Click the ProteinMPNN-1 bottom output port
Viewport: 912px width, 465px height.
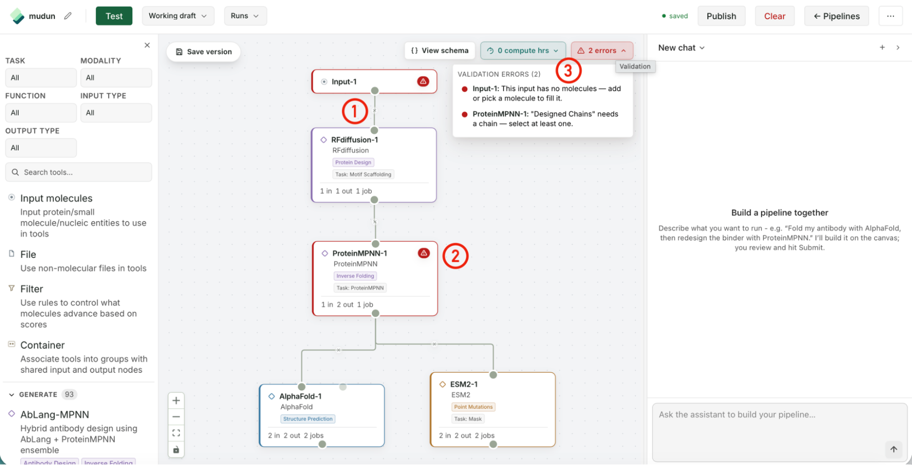[x=375, y=313]
